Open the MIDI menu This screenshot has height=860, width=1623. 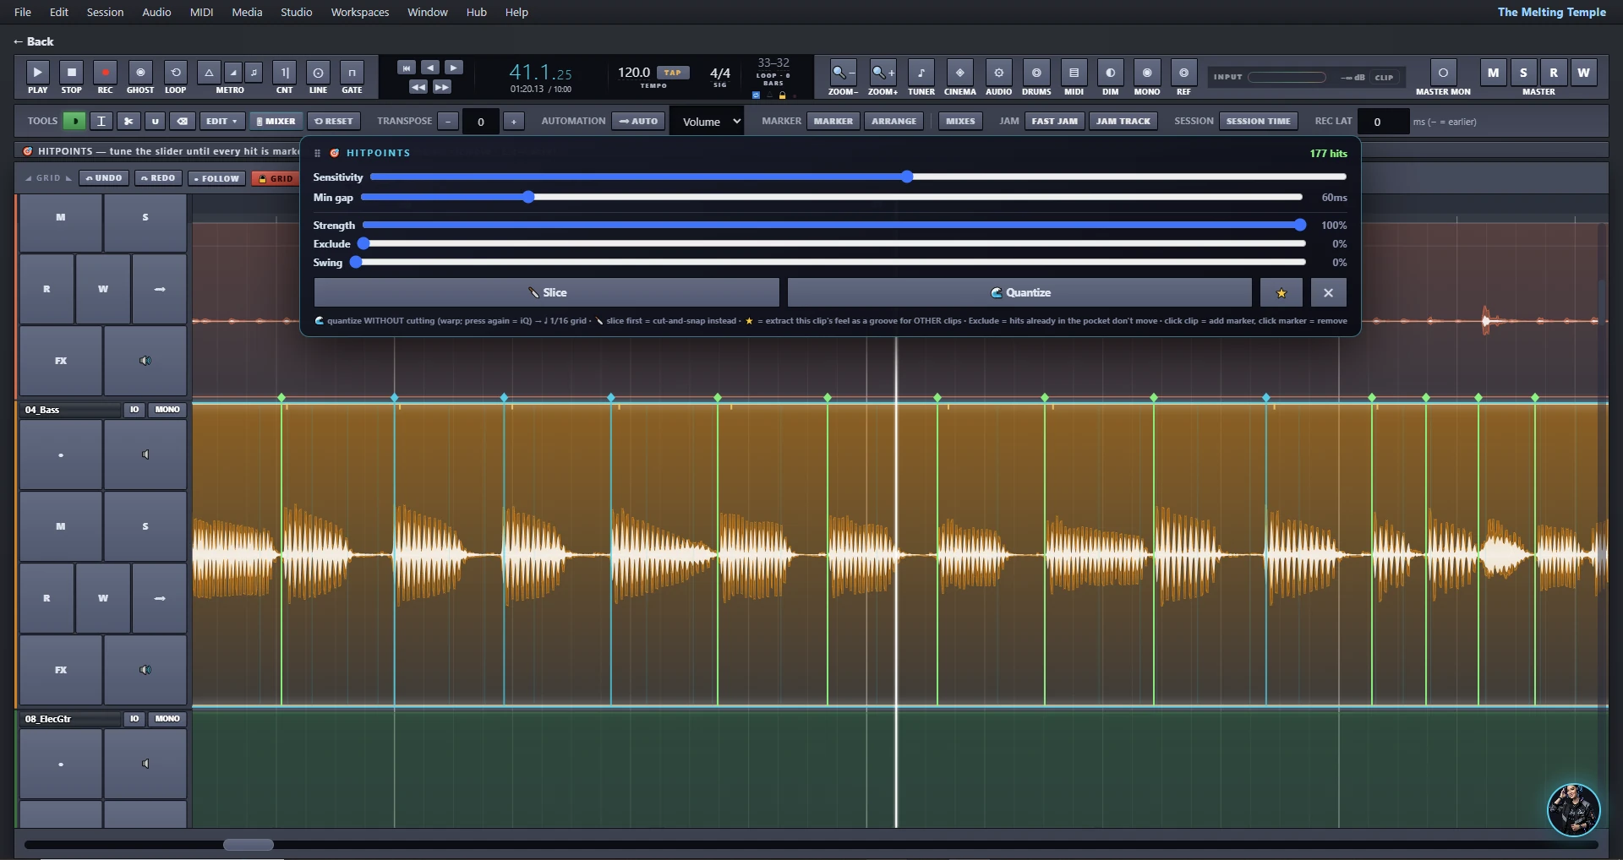(201, 12)
